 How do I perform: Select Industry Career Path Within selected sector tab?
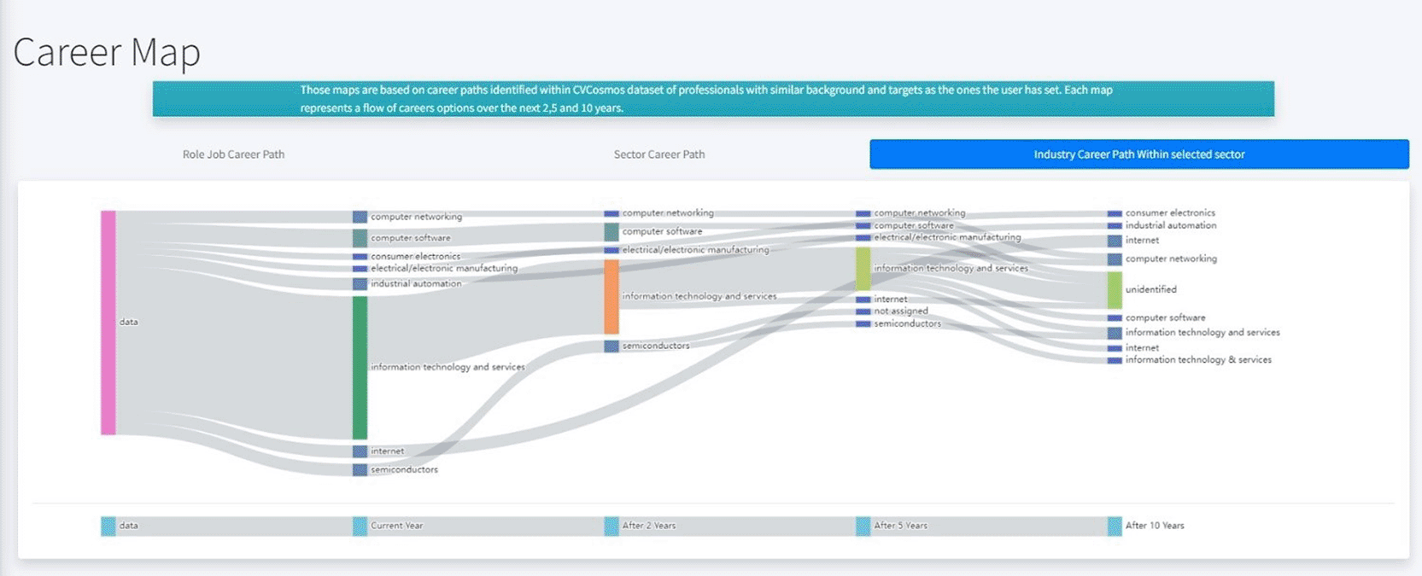1139,154
